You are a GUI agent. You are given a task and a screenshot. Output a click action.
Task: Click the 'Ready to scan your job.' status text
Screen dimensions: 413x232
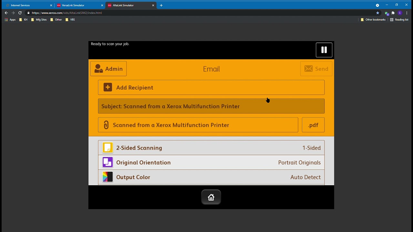click(110, 44)
